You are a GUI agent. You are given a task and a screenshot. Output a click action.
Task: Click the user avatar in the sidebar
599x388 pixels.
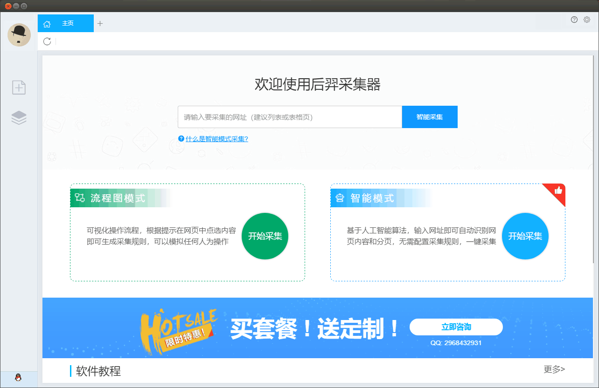(19, 35)
